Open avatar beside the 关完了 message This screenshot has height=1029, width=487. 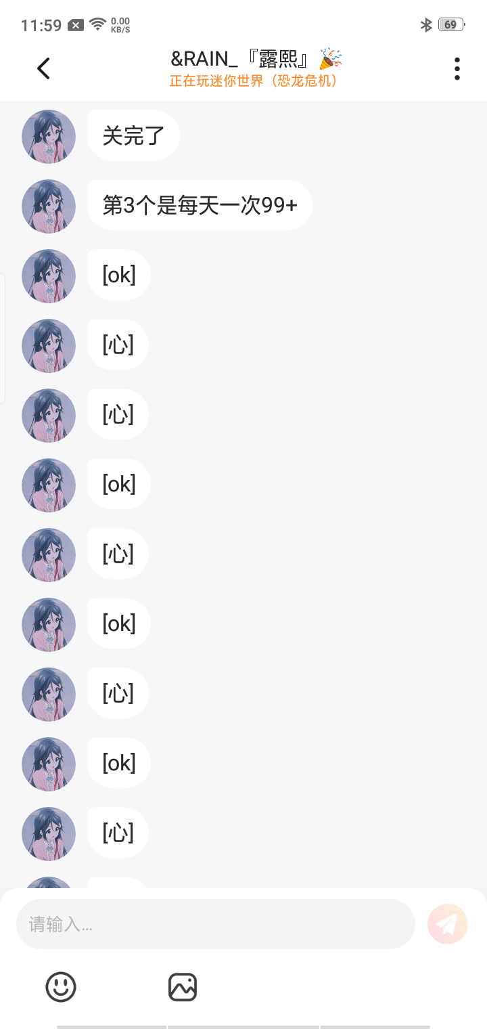(x=49, y=136)
